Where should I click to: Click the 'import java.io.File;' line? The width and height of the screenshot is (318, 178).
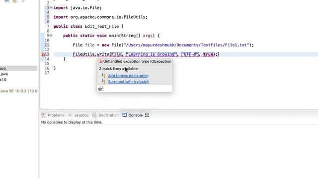point(78,8)
